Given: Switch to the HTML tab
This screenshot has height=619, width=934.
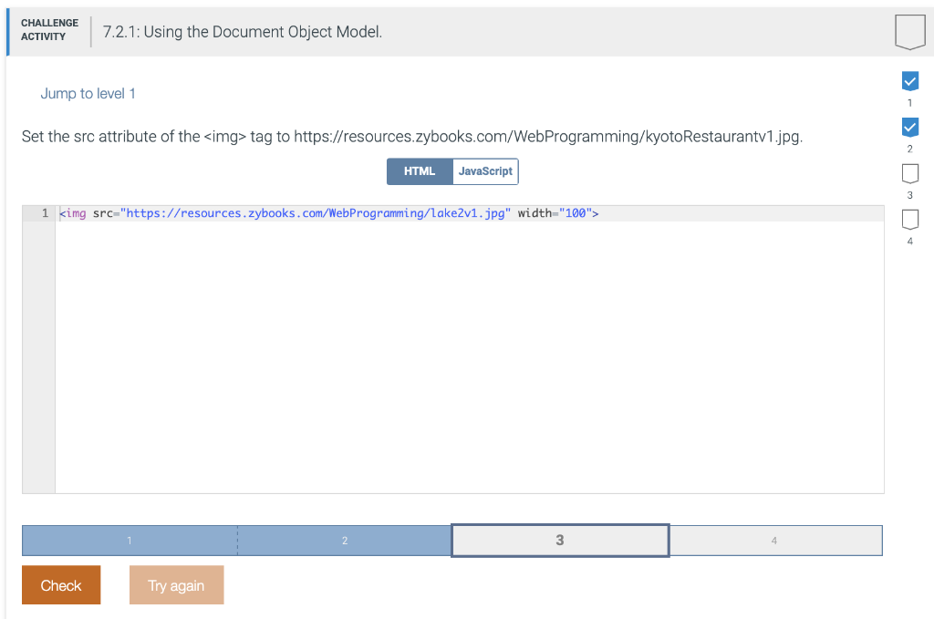Looking at the screenshot, I should pyautogui.click(x=420, y=170).
